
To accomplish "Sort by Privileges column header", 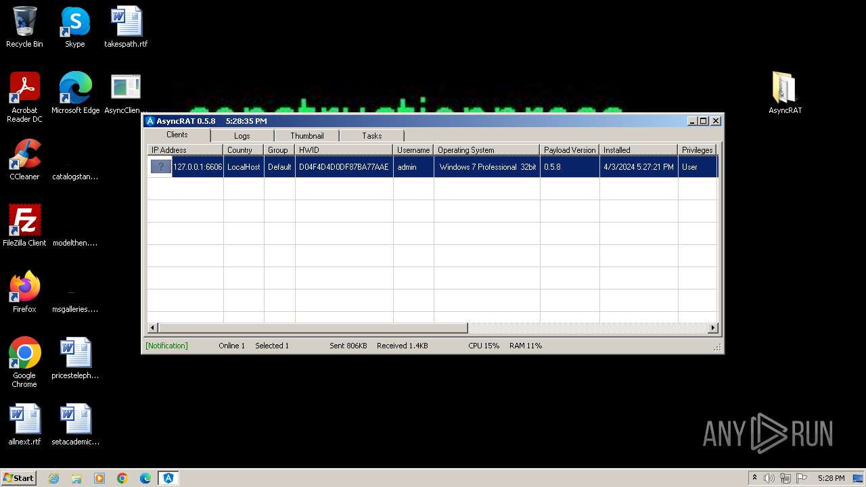I will [x=698, y=150].
